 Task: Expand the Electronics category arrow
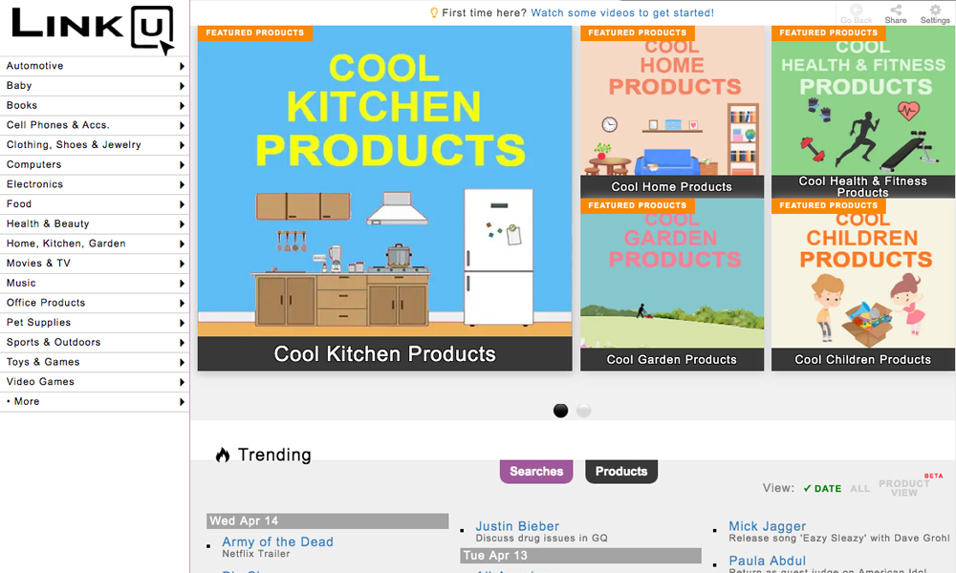coord(182,184)
